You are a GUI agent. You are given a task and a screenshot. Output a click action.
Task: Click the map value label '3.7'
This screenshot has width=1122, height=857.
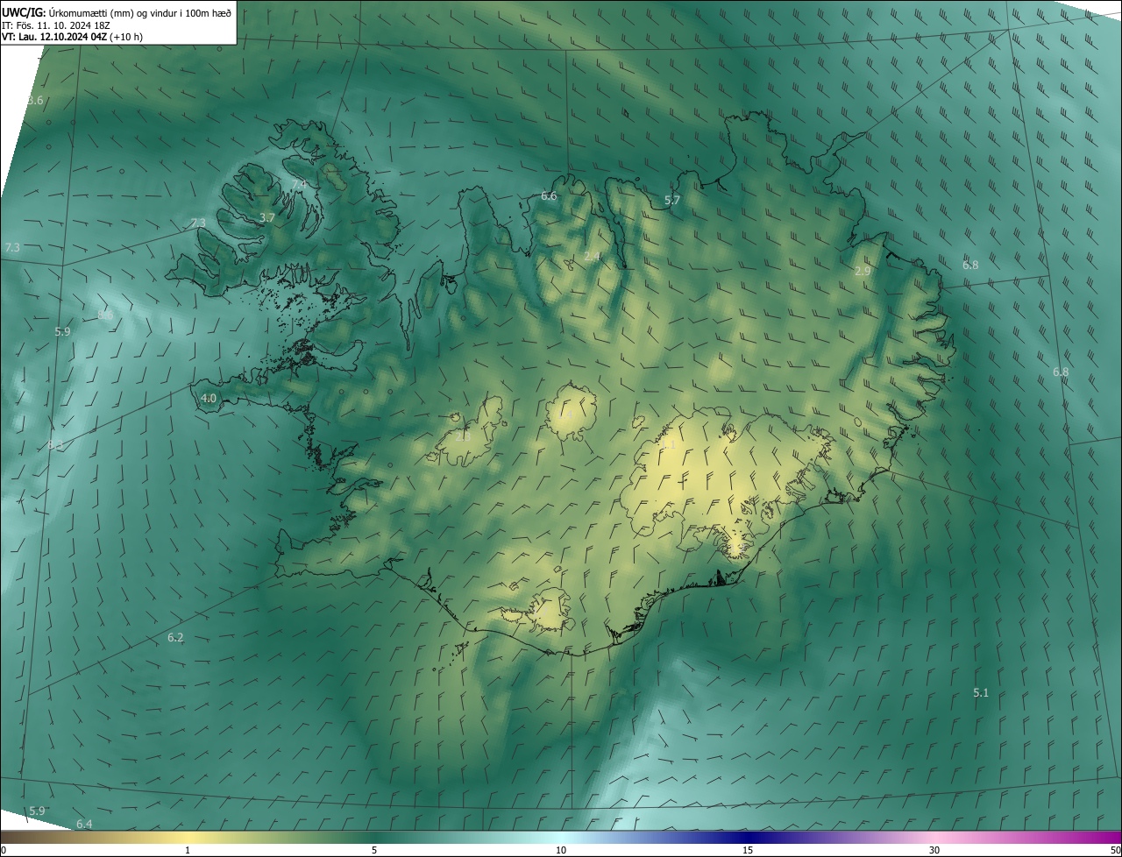268,217
